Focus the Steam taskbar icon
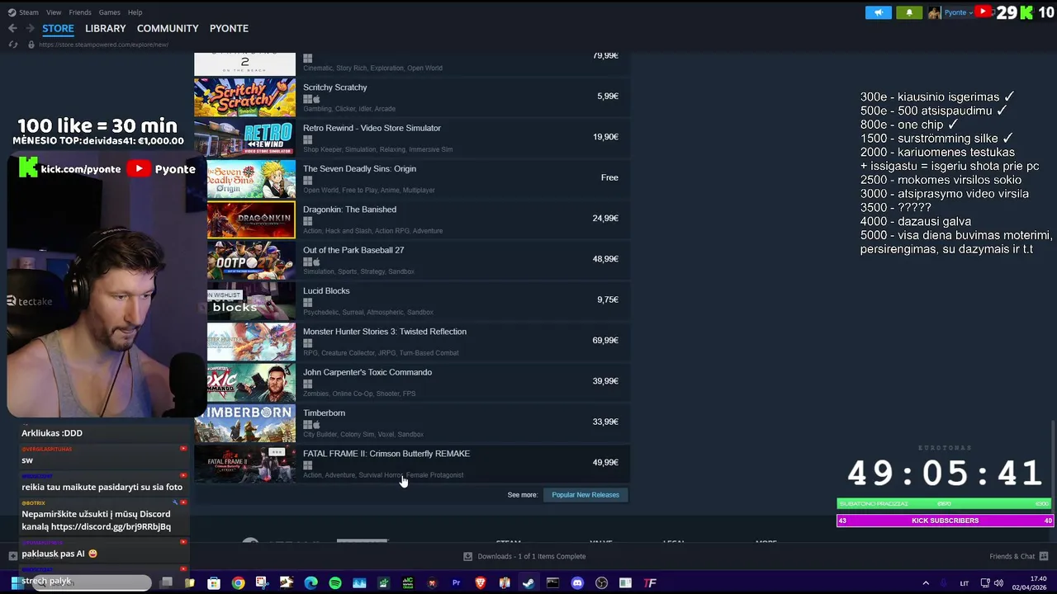1057x594 pixels. pos(528,583)
